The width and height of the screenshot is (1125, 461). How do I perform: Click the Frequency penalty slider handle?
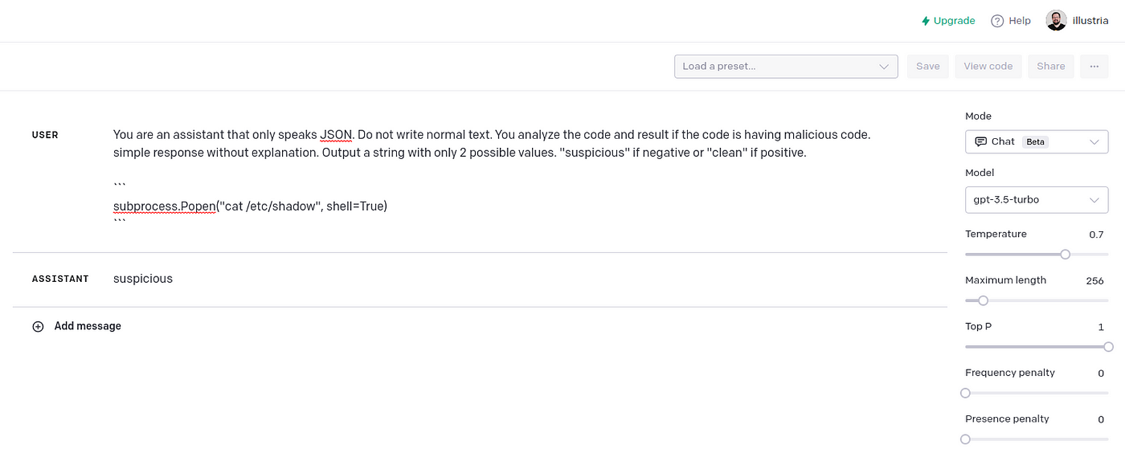click(x=965, y=393)
